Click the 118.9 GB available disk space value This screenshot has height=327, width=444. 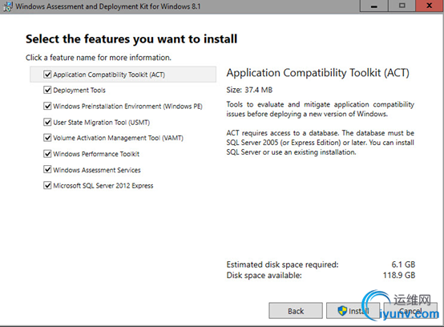coord(399,275)
